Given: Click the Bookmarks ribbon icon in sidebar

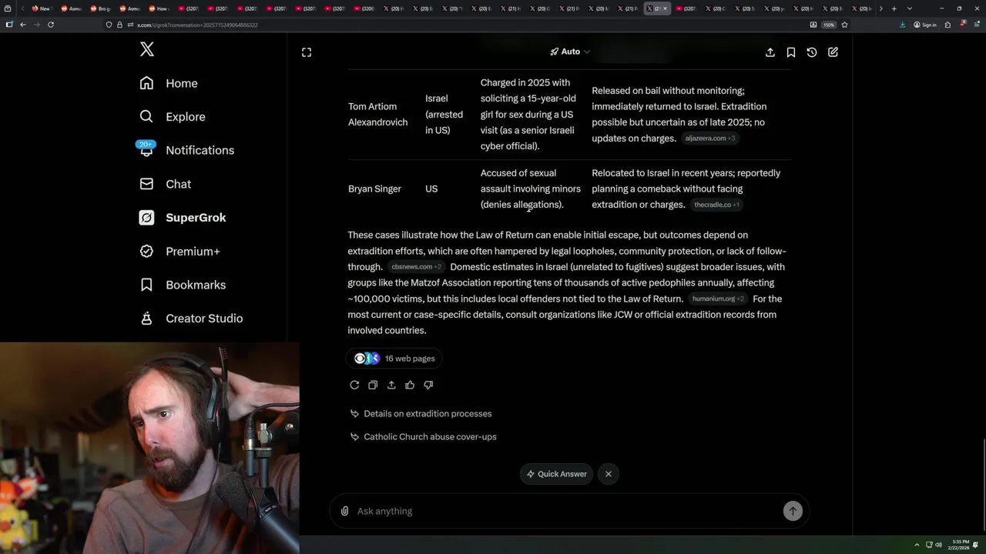Looking at the screenshot, I should [146, 285].
